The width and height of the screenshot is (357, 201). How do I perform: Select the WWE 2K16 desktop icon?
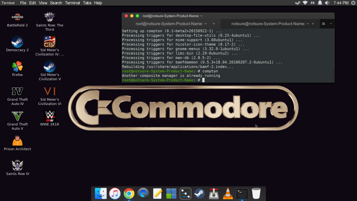click(50, 118)
